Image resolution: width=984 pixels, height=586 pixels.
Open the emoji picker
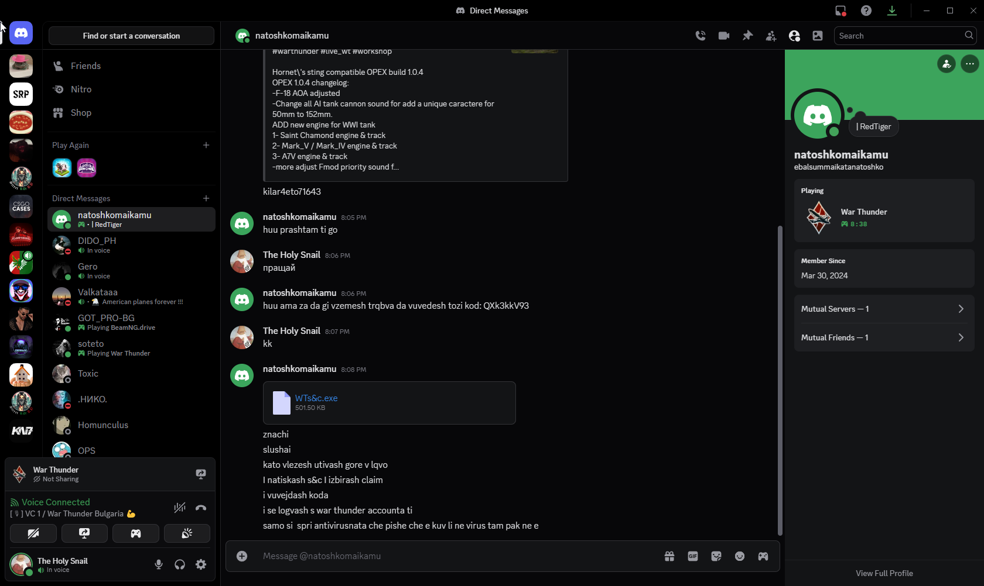[x=740, y=556]
